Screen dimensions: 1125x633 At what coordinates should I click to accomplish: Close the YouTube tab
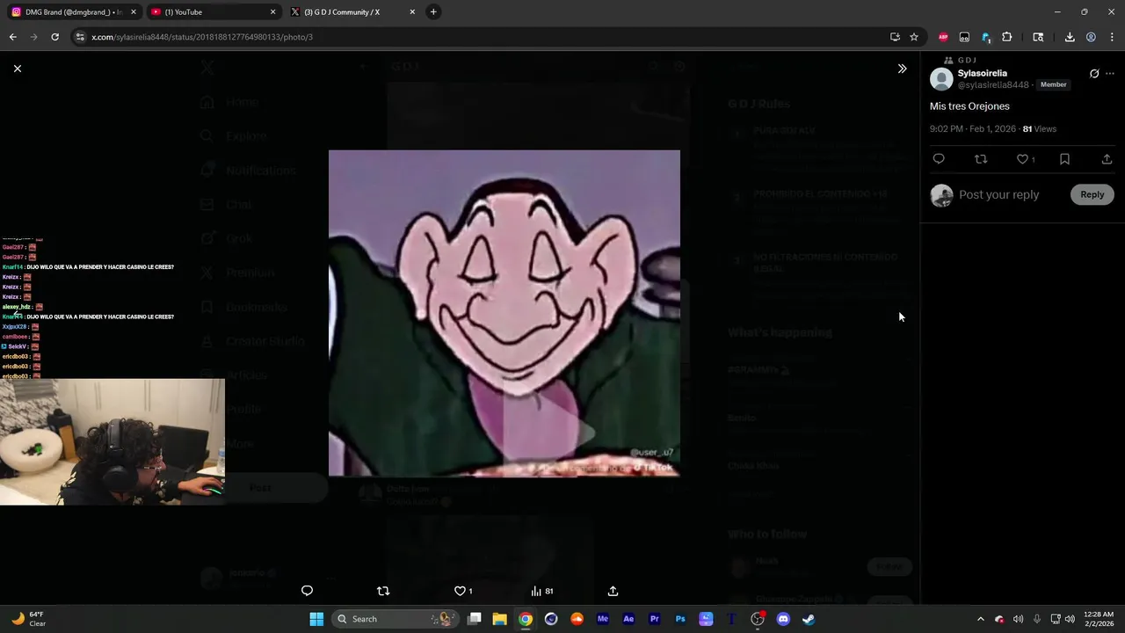click(x=272, y=12)
